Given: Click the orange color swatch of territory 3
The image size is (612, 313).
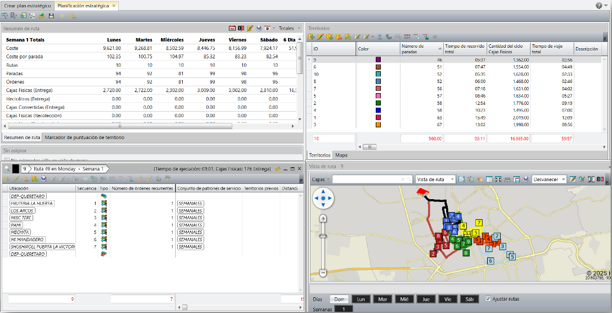Looking at the screenshot, I should 378,125.
